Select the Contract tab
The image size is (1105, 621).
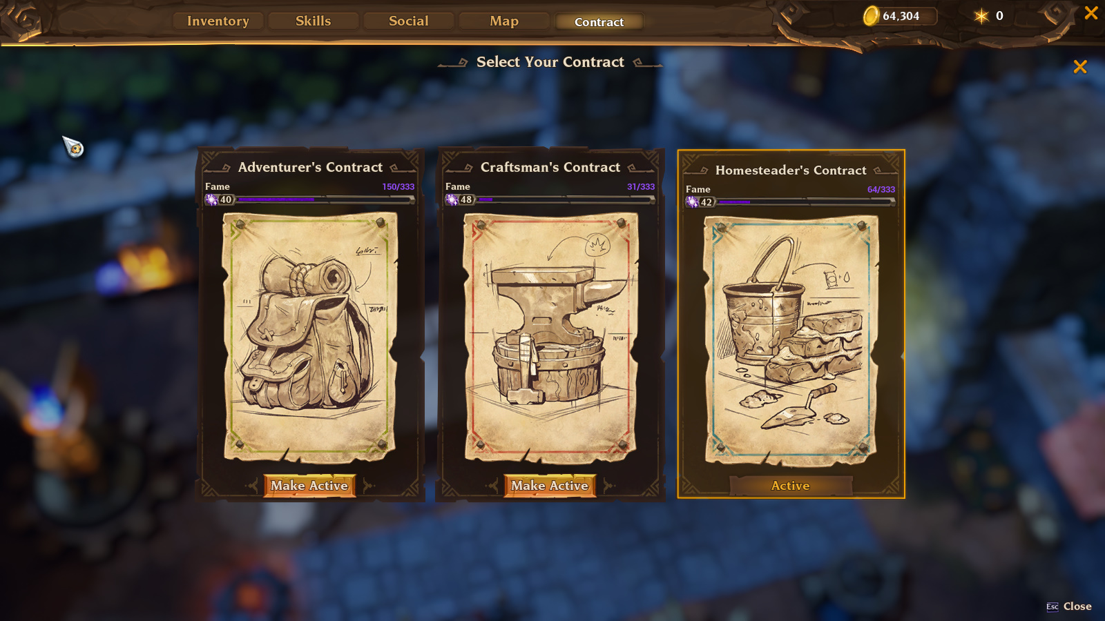pyautogui.click(x=599, y=22)
